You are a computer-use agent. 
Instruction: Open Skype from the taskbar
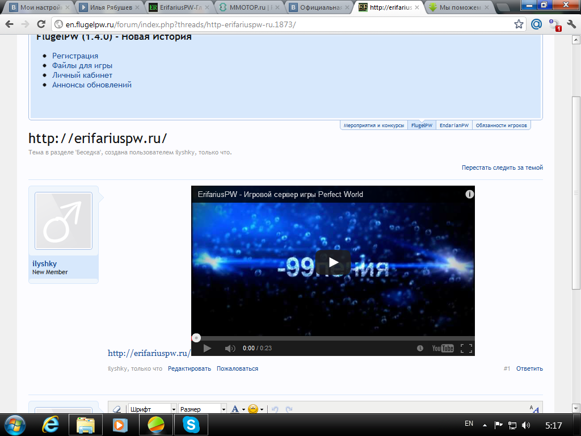(191, 425)
